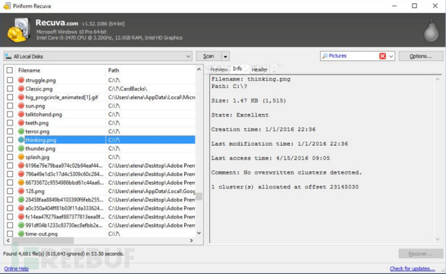Viewport: 446px width, 274px height.
Task: Click the orange dot for 66735672c9554986bbd61c44aa6 file
Action: coord(21,183)
